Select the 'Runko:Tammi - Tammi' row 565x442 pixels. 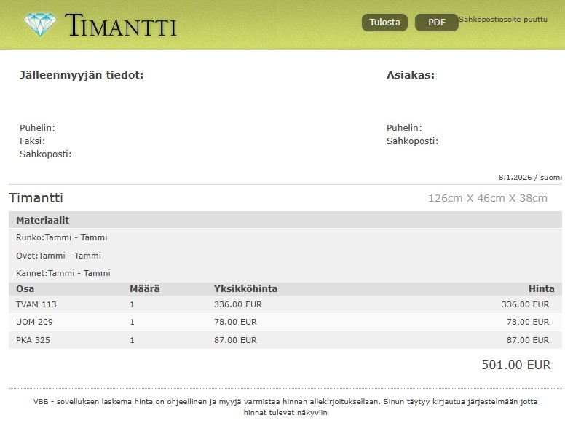tap(62, 237)
